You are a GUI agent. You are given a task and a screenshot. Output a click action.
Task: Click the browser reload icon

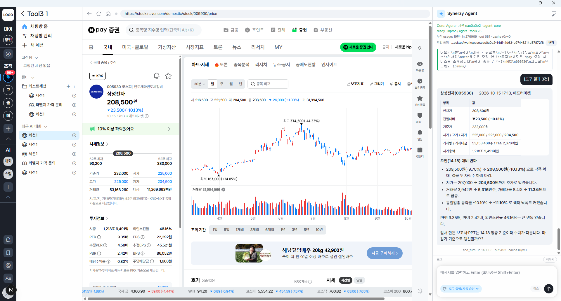point(99,14)
